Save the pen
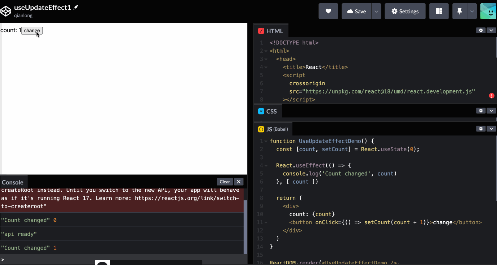Screen dimensions: 497x265 pyautogui.click(x=356, y=11)
